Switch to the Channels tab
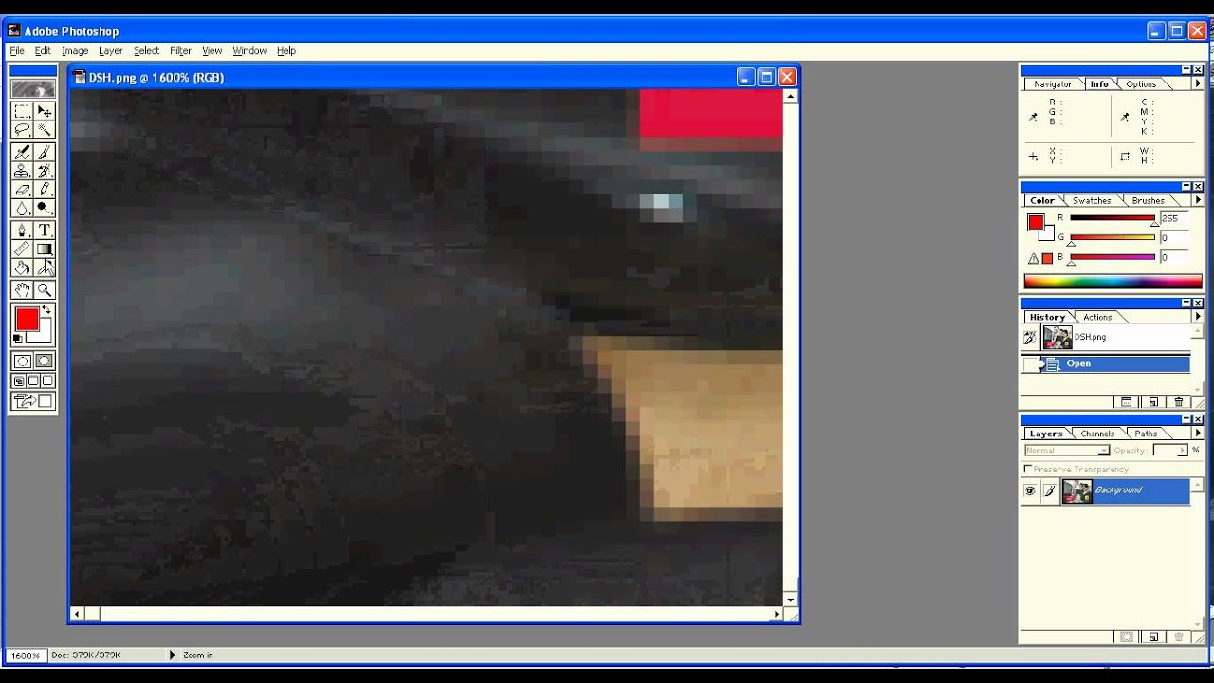Viewport: 1214px width, 683px height. pos(1097,434)
